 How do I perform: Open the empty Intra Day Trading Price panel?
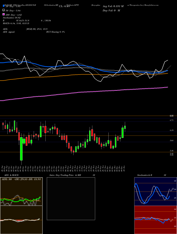pos(71,199)
